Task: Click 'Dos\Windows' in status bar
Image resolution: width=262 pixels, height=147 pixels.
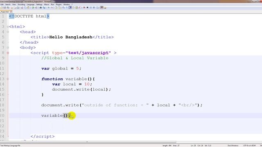Action: coord(233,145)
